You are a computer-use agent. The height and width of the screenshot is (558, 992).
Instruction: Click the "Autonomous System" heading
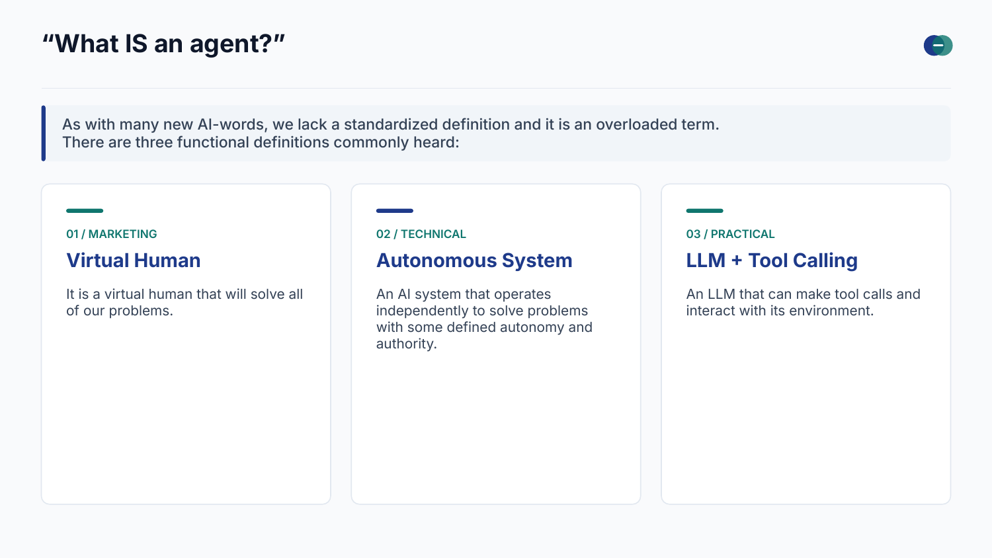pos(474,260)
